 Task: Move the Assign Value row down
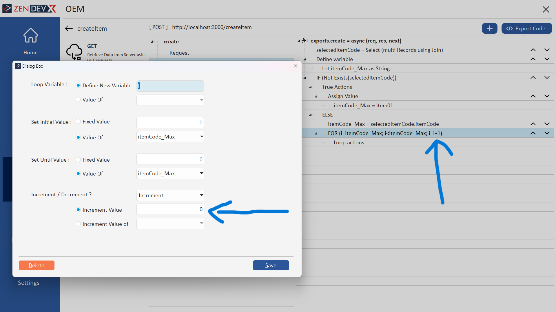pyautogui.click(x=547, y=96)
